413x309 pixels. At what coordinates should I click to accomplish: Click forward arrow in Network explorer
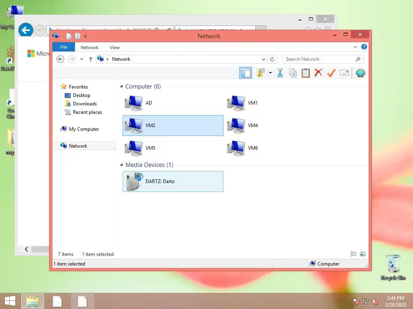[x=72, y=59]
